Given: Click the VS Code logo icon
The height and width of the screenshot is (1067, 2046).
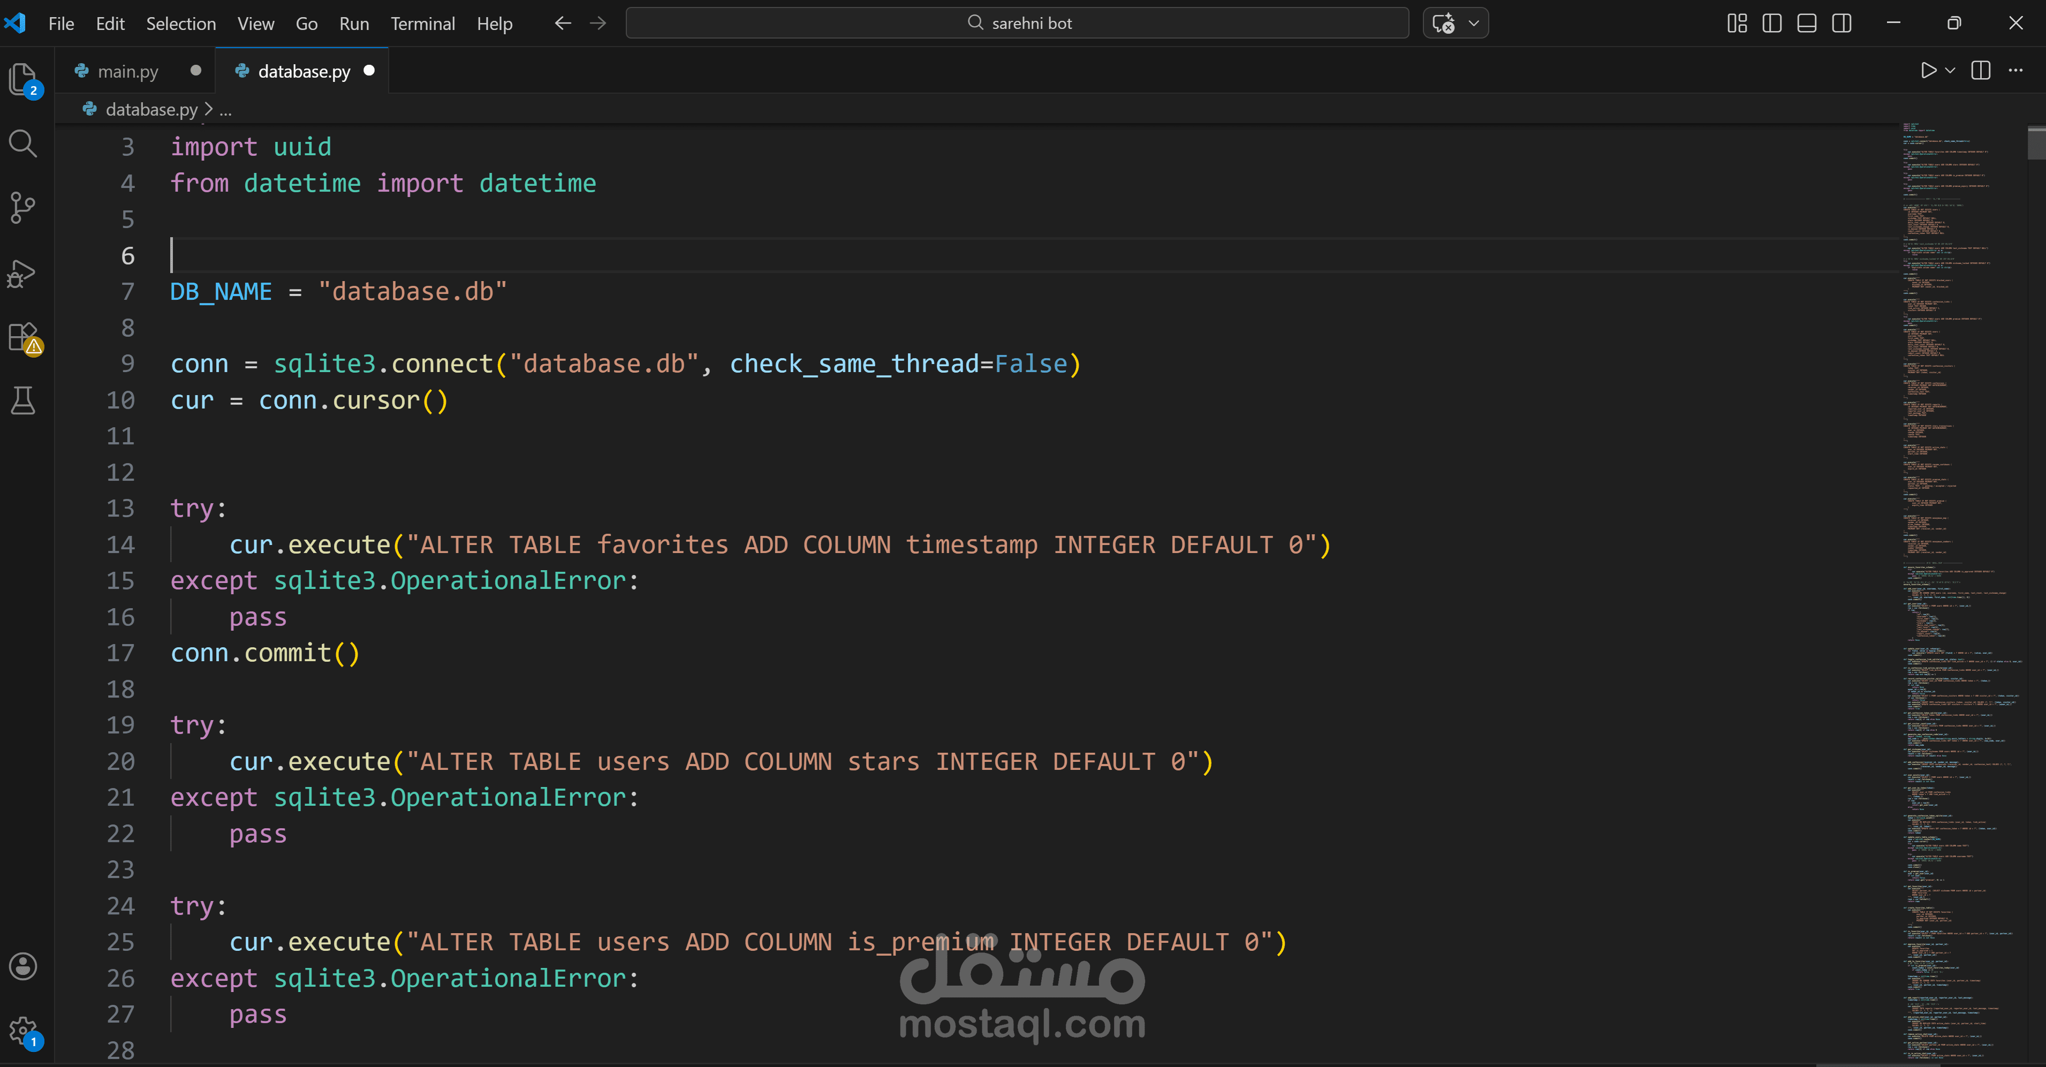Looking at the screenshot, I should tap(15, 23).
